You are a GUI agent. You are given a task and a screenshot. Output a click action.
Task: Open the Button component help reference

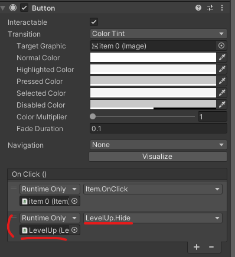click(198, 8)
